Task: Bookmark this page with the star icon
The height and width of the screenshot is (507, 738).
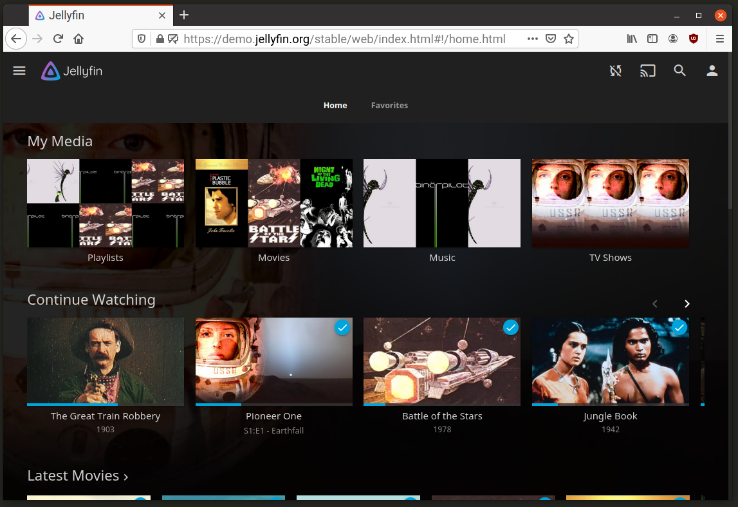Action: click(x=568, y=39)
